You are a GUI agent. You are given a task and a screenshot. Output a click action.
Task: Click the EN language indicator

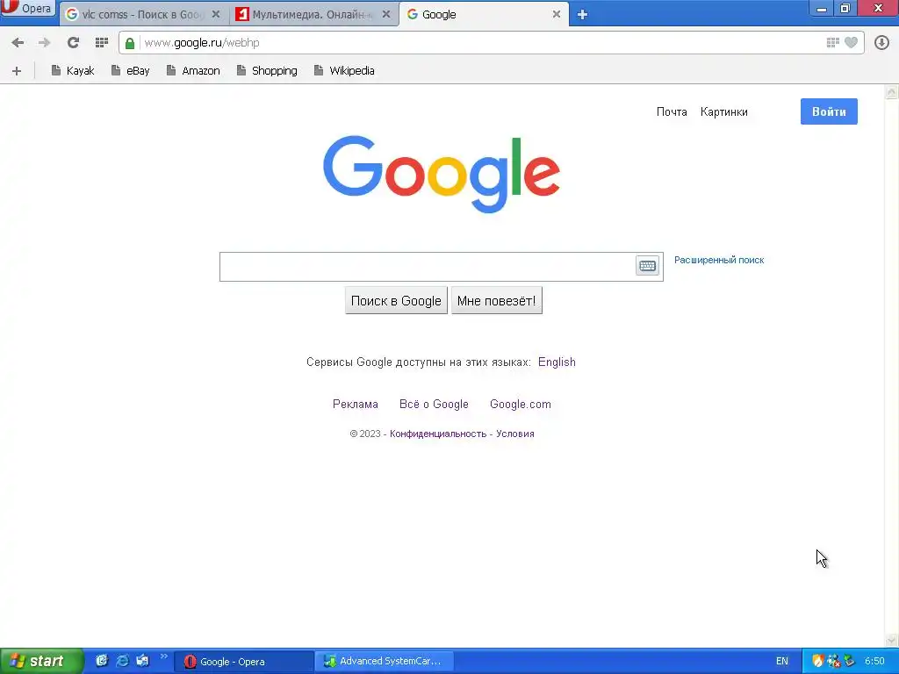tap(781, 662)
